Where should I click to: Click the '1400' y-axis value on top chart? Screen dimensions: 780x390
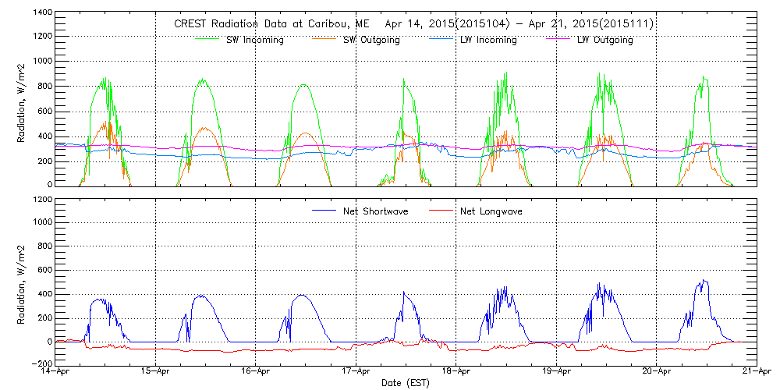click(x=42, y=14)
